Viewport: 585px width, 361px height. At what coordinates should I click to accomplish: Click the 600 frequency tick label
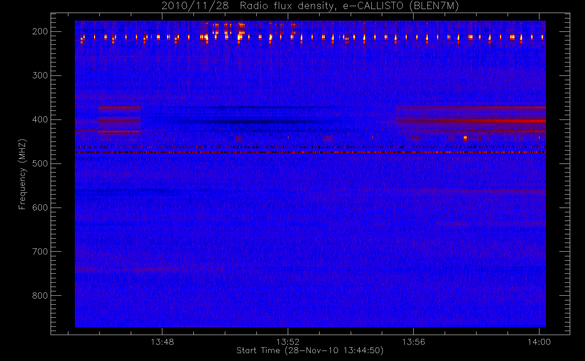pyautogui.click(x=40, y=208)
